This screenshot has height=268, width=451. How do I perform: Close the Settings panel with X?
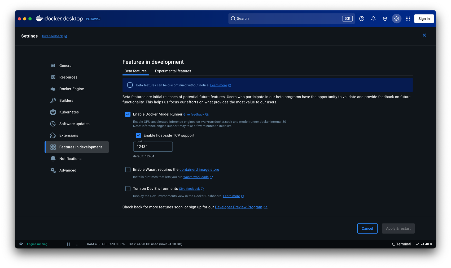click(424, 35)
